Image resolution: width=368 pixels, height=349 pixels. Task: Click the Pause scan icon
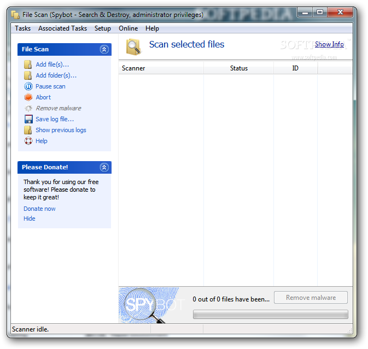tap(28, 86)
